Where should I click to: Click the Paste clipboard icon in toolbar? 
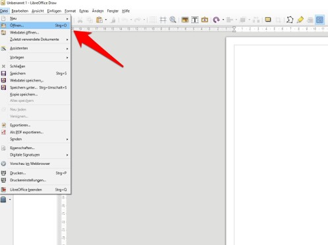pos(99,20)
